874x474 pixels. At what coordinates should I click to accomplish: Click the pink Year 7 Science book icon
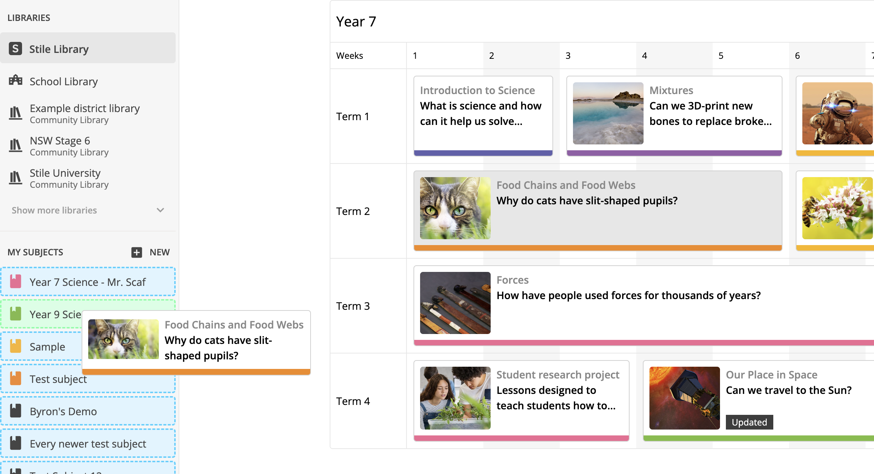[x=15, y=281]
